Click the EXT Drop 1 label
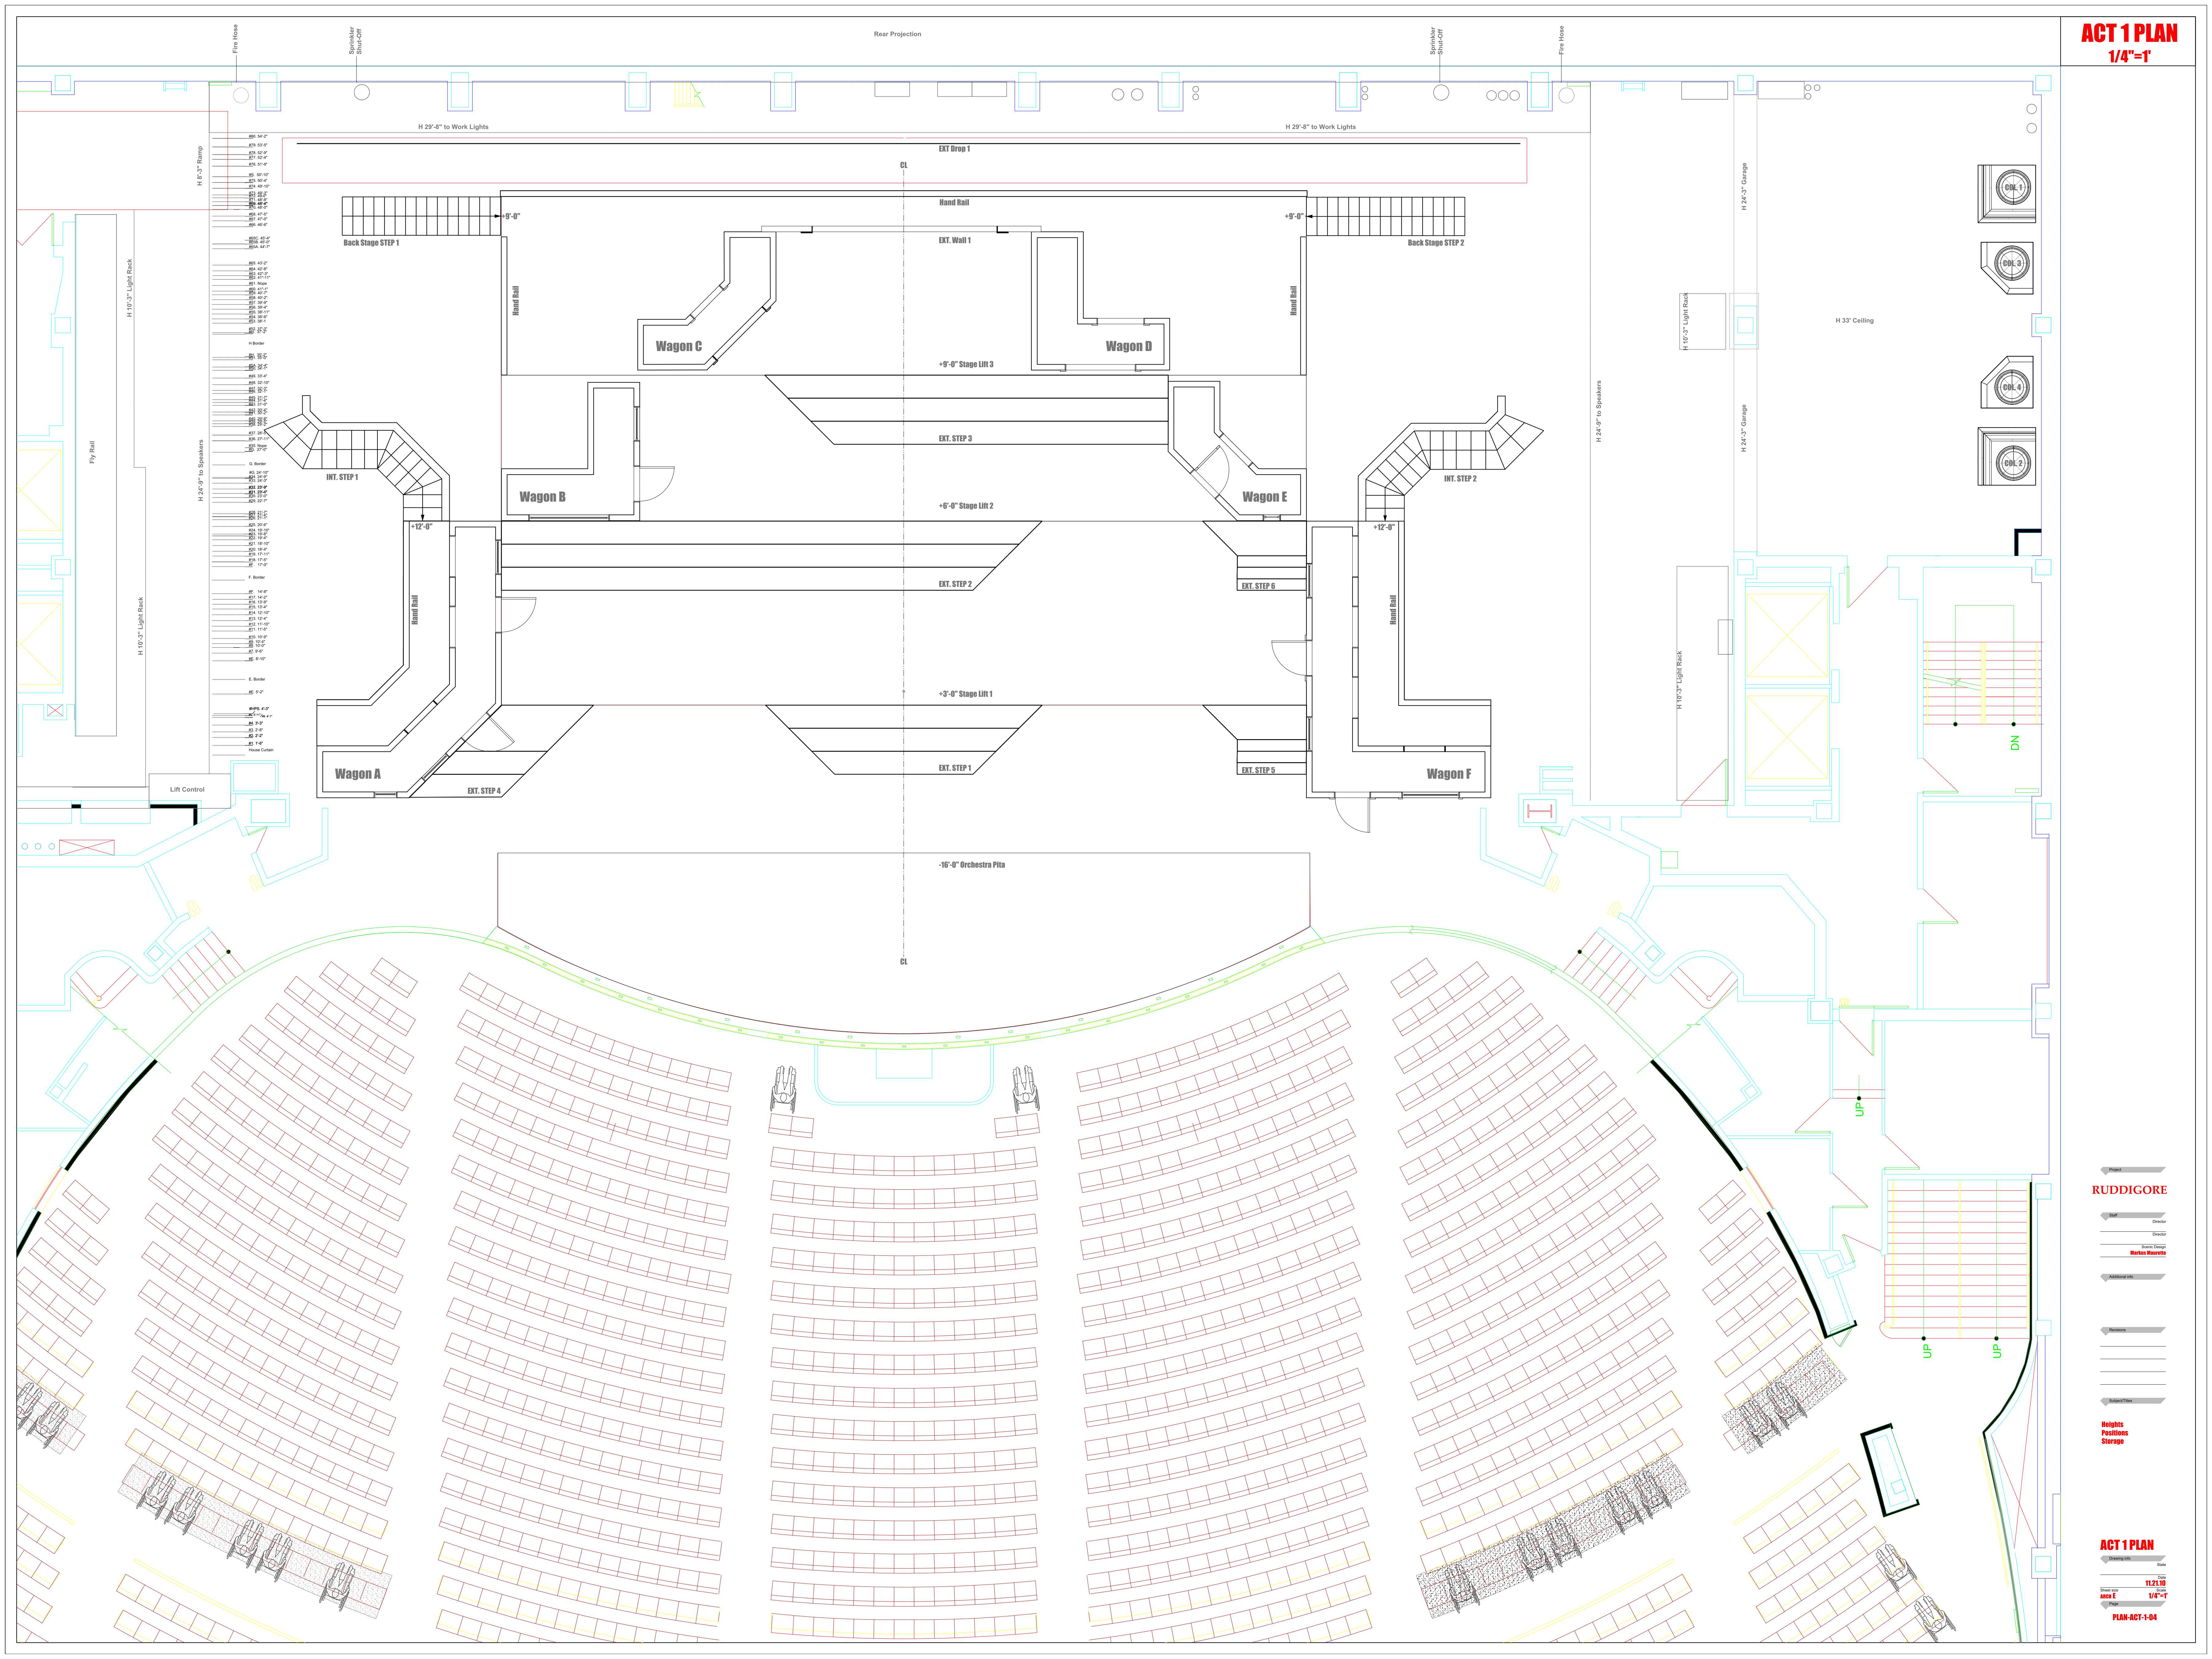 [x=954, y=149]
